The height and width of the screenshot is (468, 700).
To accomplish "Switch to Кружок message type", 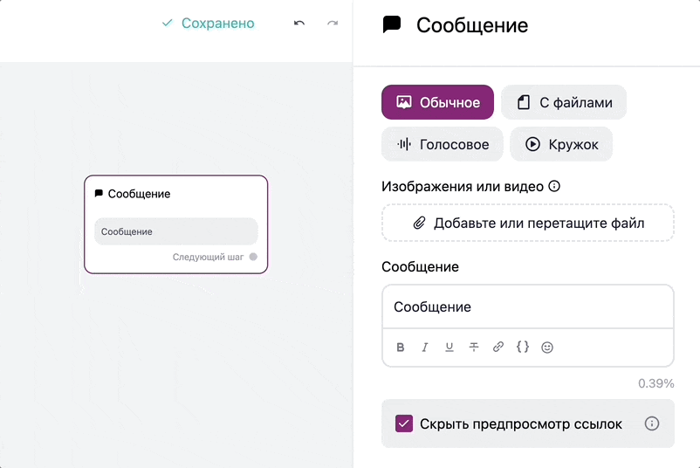I will pyautogui.click(x=561, y=144).
